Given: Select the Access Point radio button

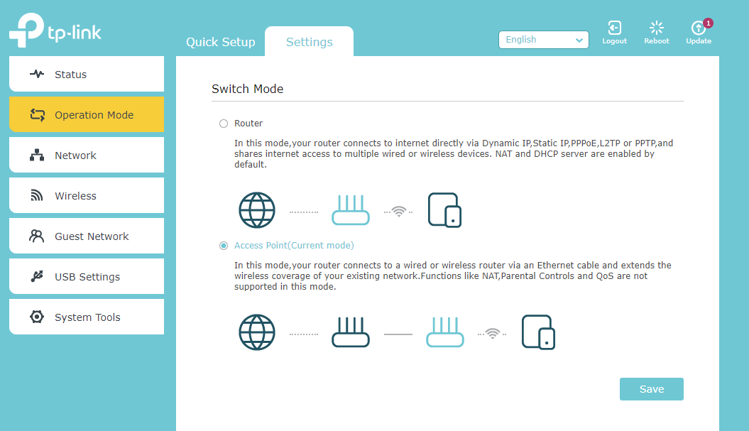Looking at the screenshot, I should click(x=224, y=246).
